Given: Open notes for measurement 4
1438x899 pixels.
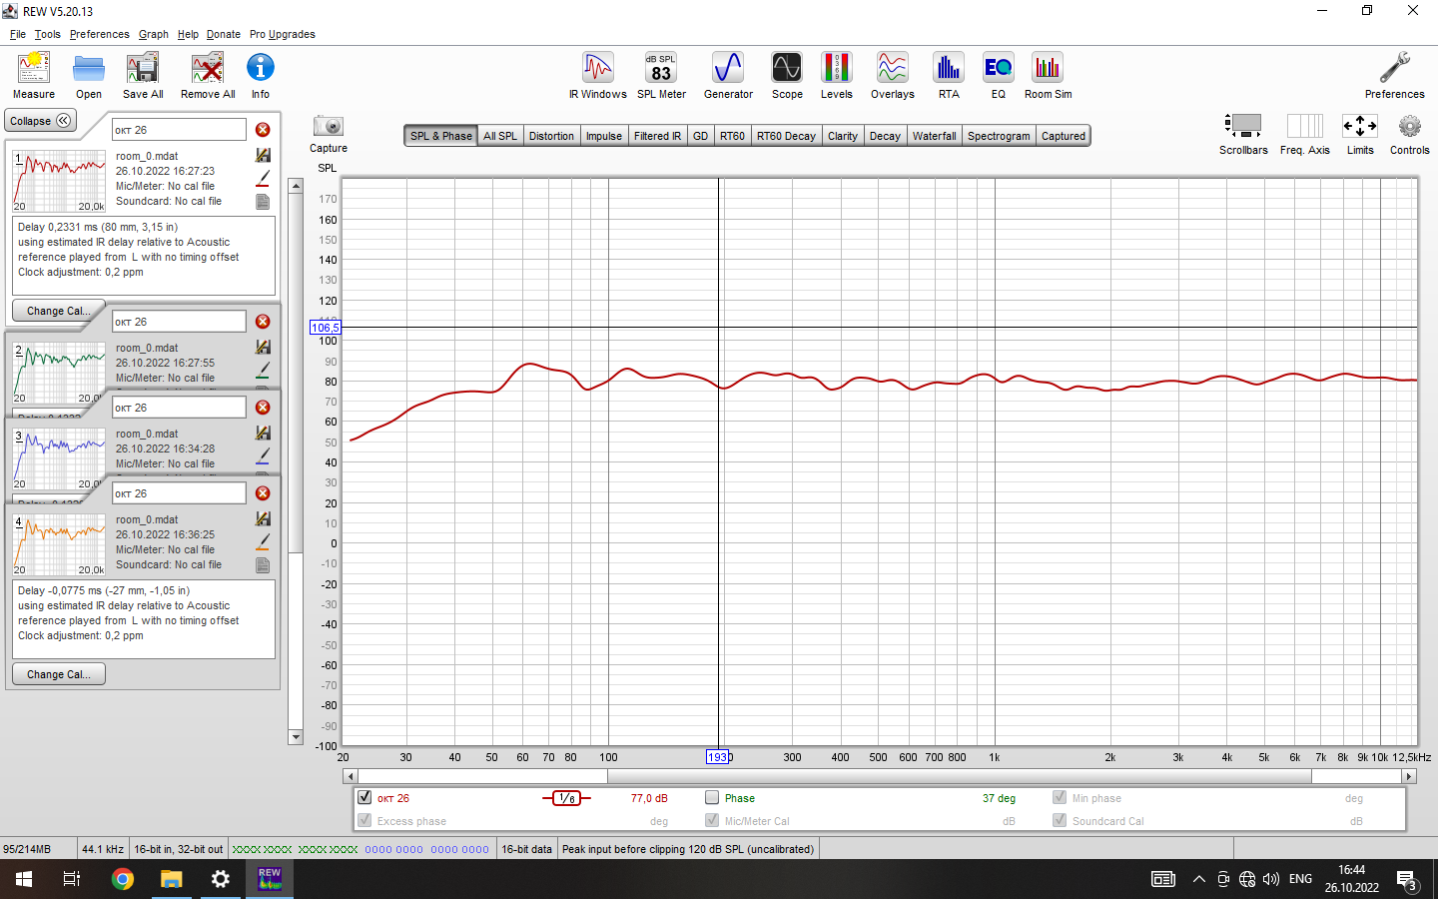Looking at the screenshot, I should point(263,565).
